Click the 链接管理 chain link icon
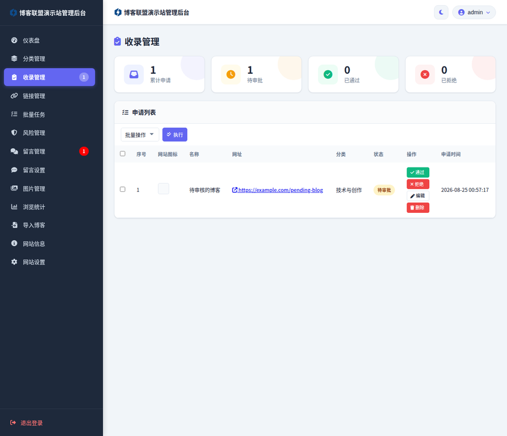The height and width of the screenshot is (436, 507). coord(14,96)
